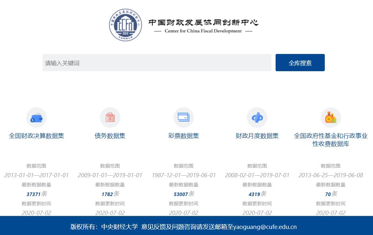Open the 债务数据集 link
The height and width of the screenshot is (235, 373).
110,136
